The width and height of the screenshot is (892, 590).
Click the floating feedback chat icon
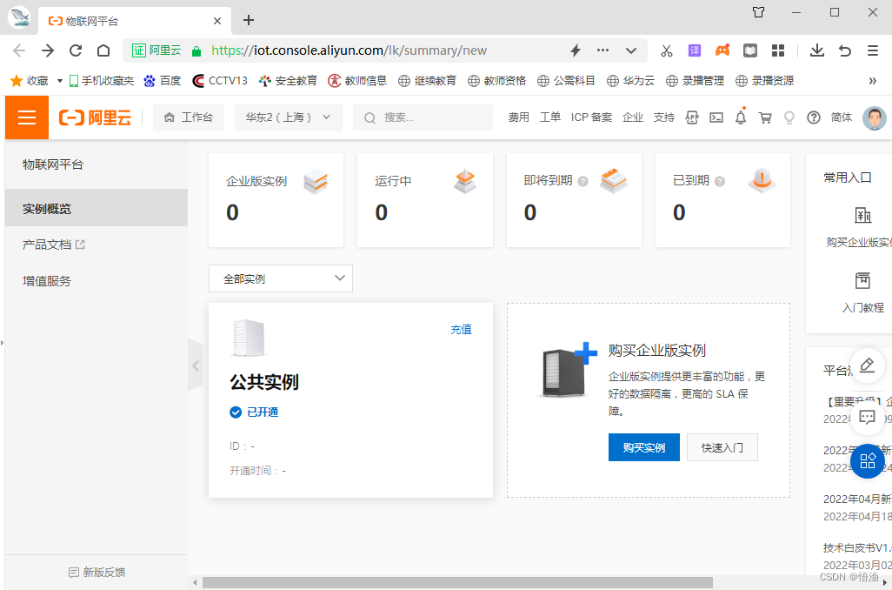[x=867, y=417]
